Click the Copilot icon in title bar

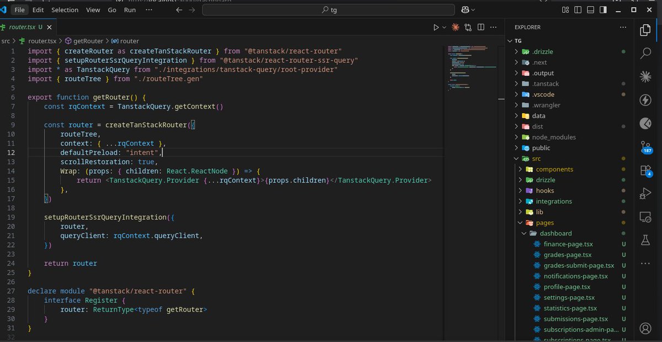click(x=465, y=10)
